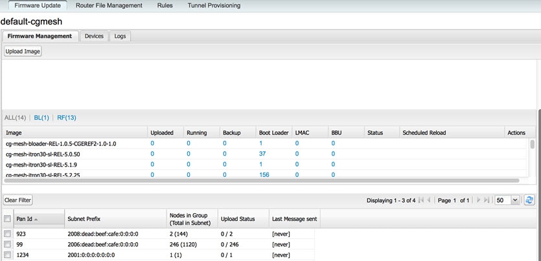Viewport: 541px width, 261px height.
Task: Open Boot Loader count 37 link
Action: [x=262, y=154]
